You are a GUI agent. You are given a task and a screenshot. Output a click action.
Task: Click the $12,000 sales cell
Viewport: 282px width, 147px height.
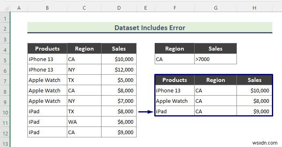(x=119, y=69)
